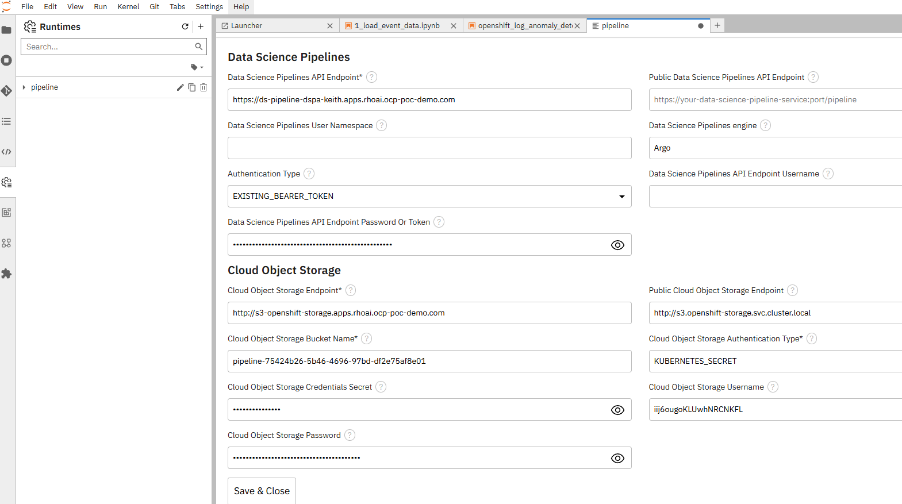Open the tag filter dropdown
This screenshot has height=504, width=902.
197,67
